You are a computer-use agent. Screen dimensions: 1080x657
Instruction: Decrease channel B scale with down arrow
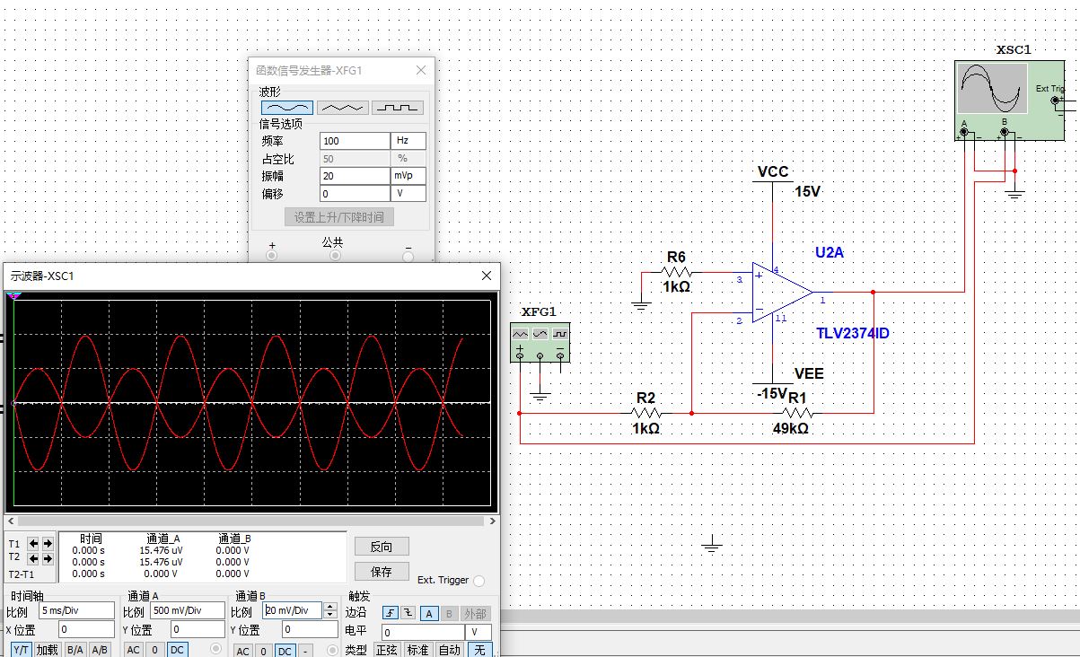point(330,614)
